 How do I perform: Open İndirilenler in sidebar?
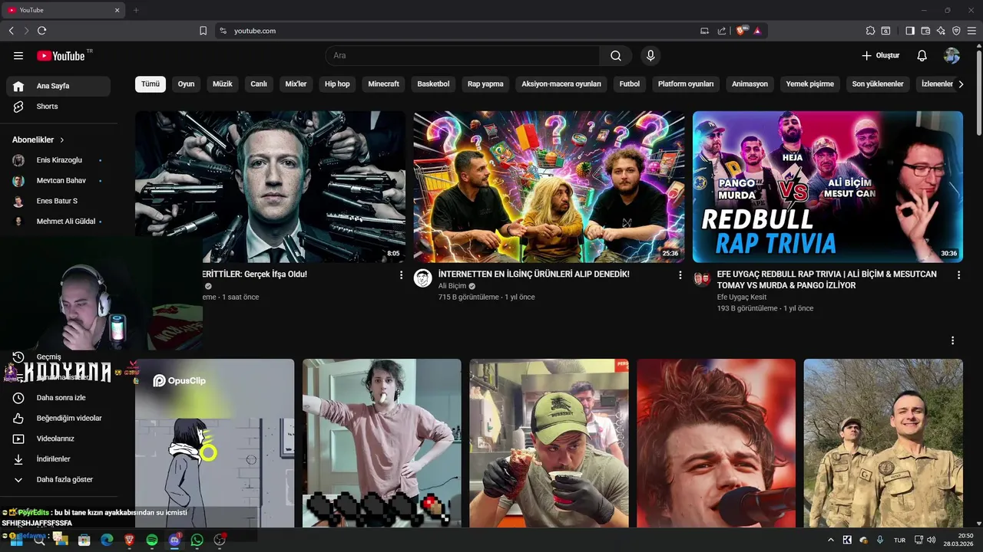[x=58, y=459]
